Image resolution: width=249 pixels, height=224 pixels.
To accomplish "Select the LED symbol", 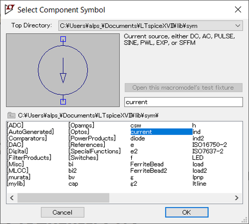I will point(198,158).
